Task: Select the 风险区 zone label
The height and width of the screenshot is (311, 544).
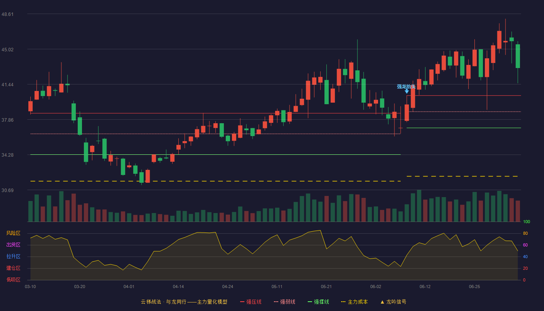Action: [x=13, y=233]
